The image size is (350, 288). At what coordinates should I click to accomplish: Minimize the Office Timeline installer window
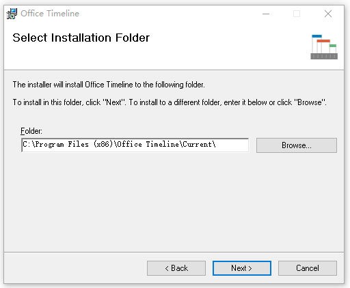point(266,14)
